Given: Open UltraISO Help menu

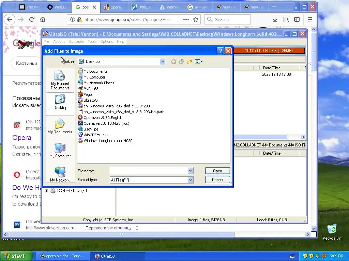Looking at the screenshot, I should pos(120,41).
